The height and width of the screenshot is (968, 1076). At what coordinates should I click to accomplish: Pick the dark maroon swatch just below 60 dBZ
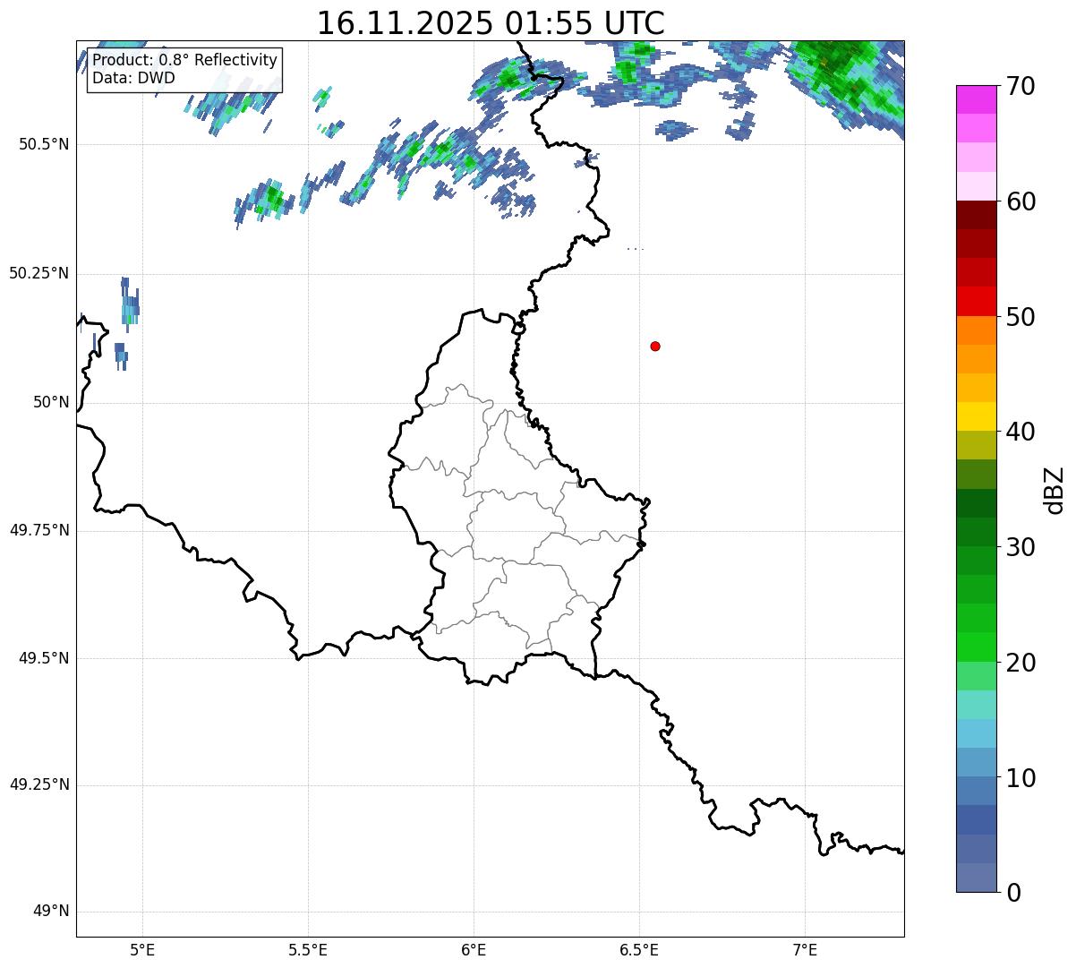(x=976, y=215)
